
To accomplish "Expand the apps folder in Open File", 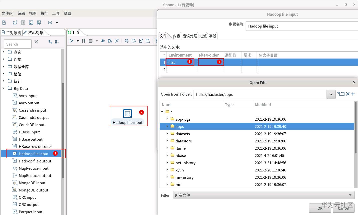I will coord(167,126).
